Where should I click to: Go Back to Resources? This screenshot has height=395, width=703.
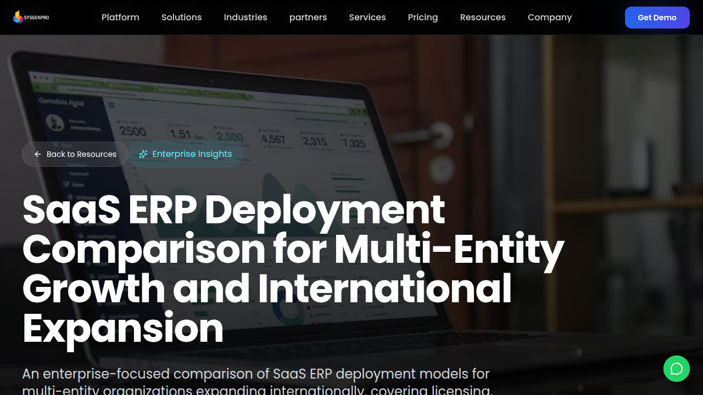click(x=75, y=154)
